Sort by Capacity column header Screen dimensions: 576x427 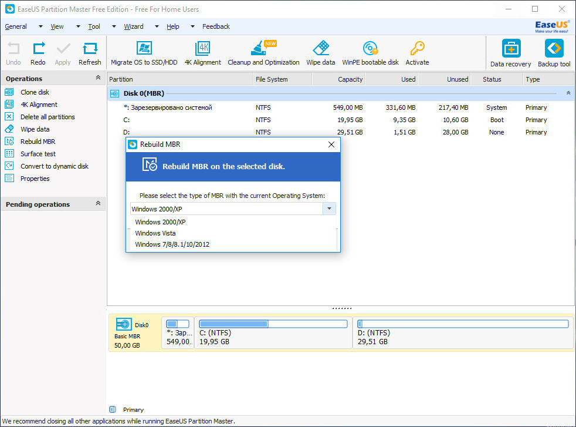pyautogui.click(x=338, y=79)
